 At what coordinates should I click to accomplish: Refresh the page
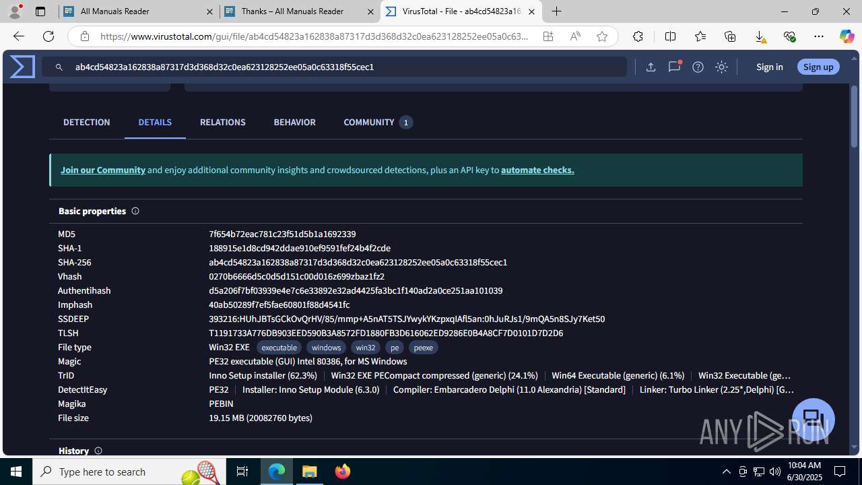(48, 36)
